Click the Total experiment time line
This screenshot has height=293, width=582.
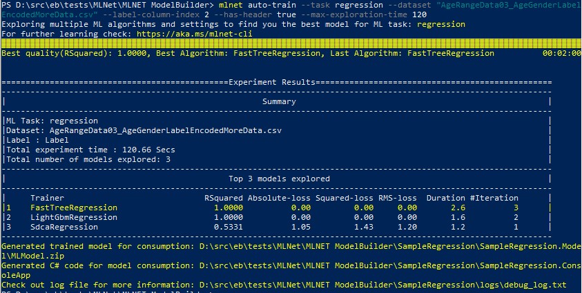(81, 150)
